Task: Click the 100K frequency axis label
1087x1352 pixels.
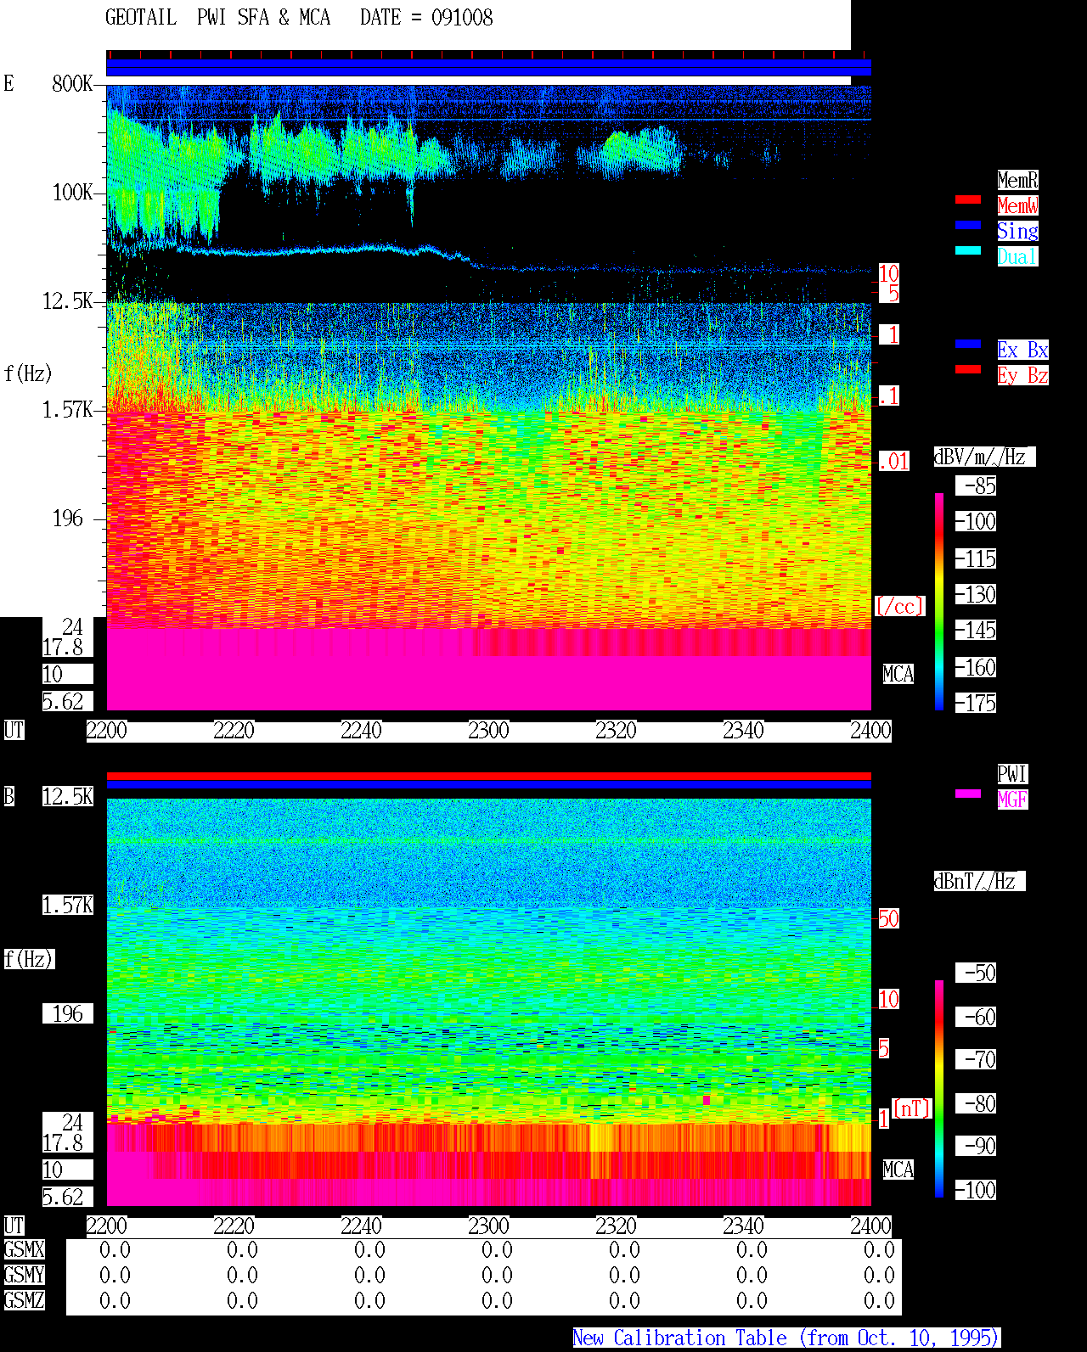Action: [72, 192]
